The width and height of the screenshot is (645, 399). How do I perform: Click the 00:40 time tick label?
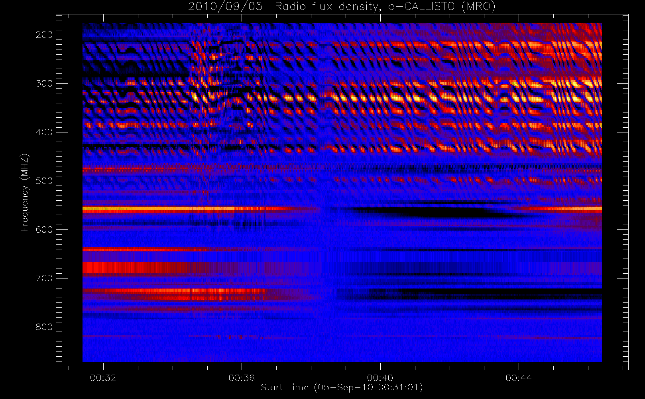(380, 378)
